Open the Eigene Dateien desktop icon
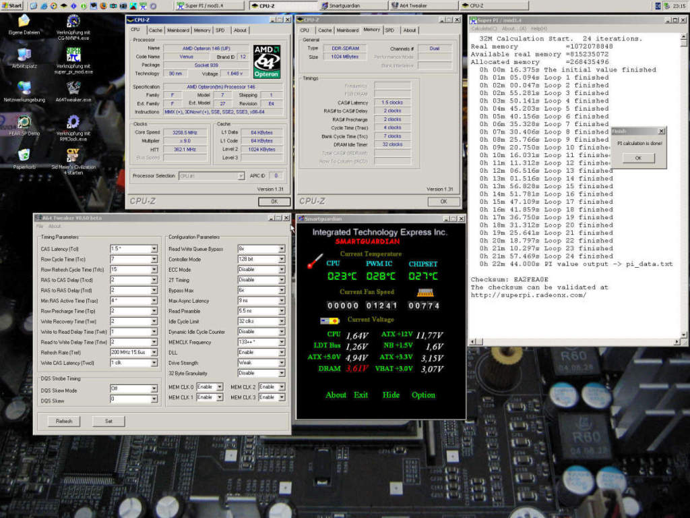The height and width of the screenshot is (518, 690). [24, 25]
